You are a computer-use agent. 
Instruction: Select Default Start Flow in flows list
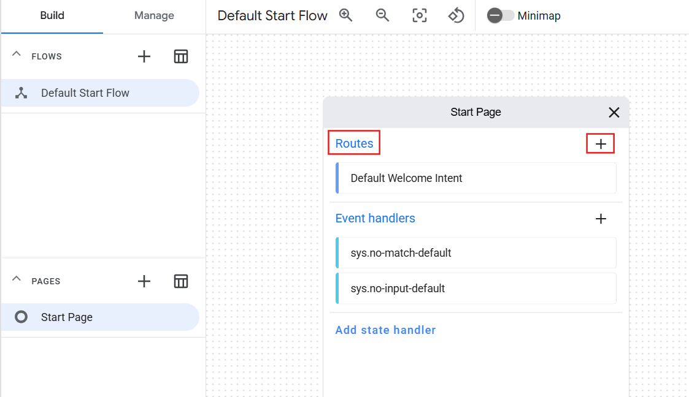[x=100, y=93]
